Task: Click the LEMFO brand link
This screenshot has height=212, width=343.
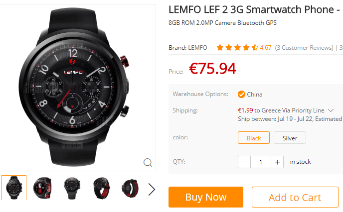Action: coord(197,48)
